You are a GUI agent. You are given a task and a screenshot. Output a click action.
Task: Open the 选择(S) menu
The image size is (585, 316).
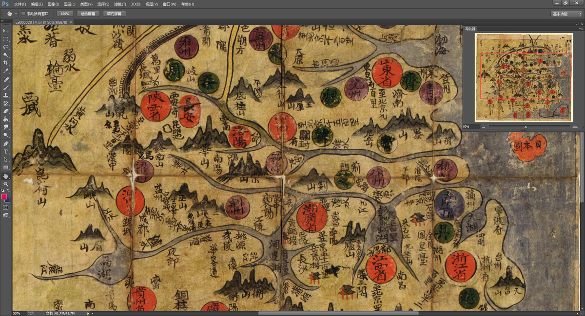pos(102,4)
